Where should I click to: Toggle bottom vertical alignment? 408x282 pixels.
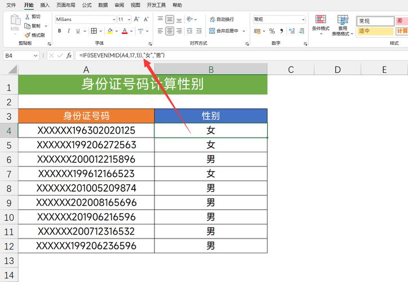[x=179, y=20]
